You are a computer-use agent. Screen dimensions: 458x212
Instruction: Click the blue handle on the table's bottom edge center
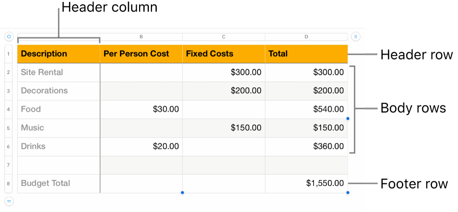pos(182,192)
